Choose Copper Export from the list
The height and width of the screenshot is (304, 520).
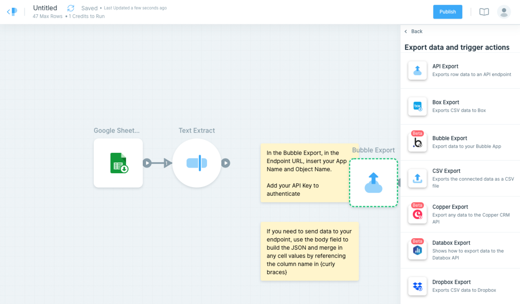460,214
